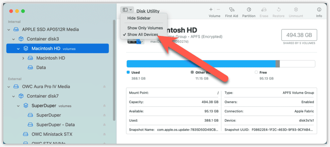Collapse the Container disk3 node
The height and width of the screenshot is (147, 330).
click(14, 39)
